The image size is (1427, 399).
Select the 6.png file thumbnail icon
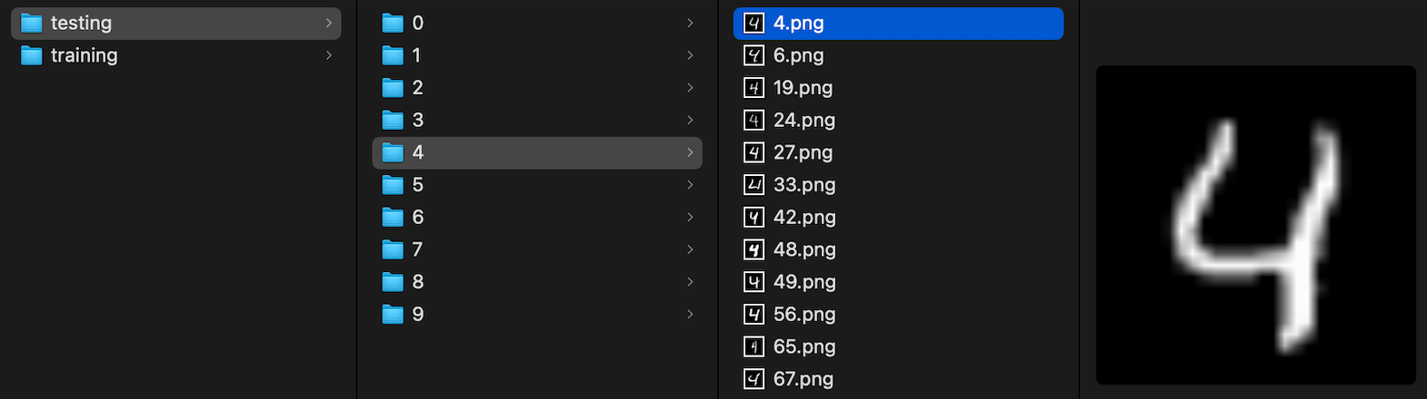[x=753, y=55]
